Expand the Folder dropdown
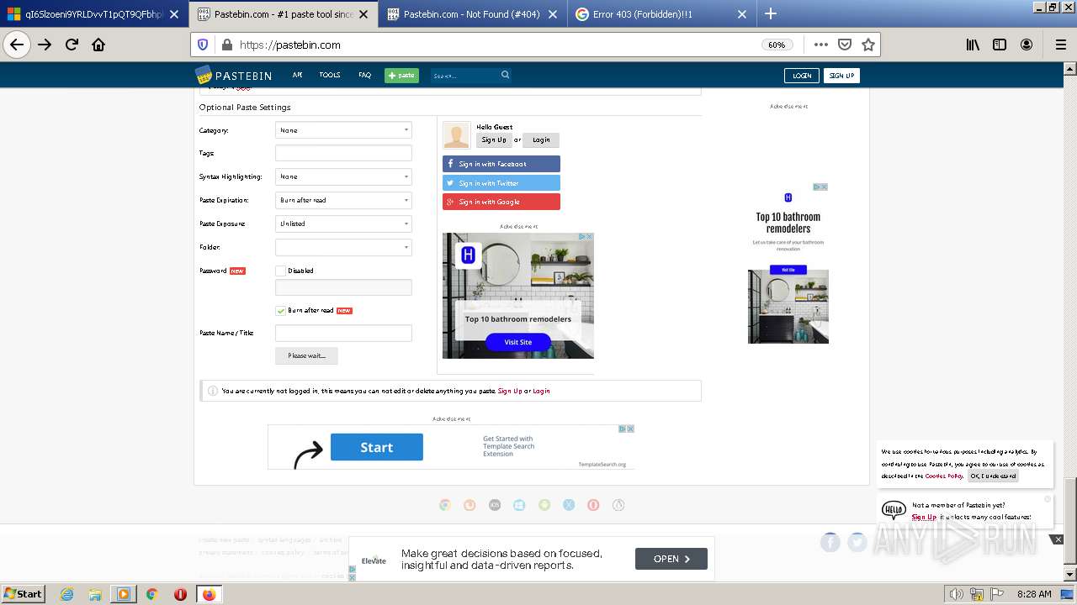 [343, 247]
